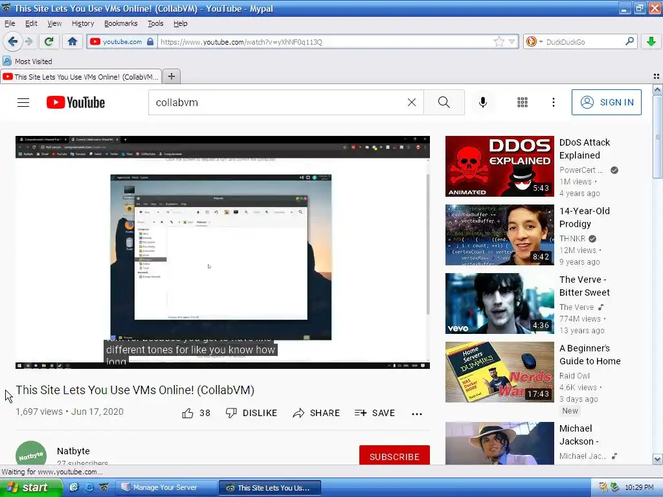Click the DISLIKE button
This screenshot has width=663, height=497.
click(x=251, y=414)
